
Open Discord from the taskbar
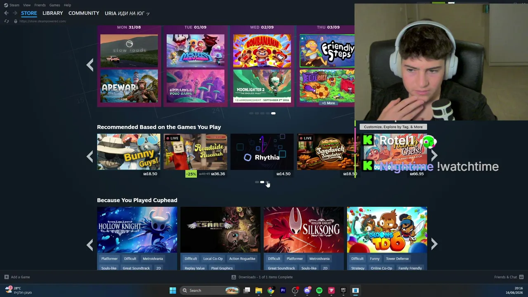307,290
